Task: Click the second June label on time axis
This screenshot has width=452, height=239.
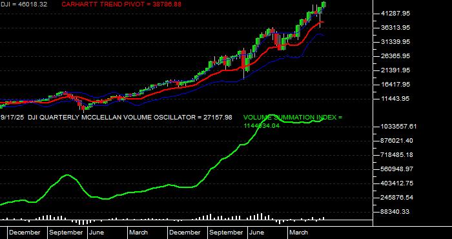Action: pyautogui.click(x=256, y=233)
